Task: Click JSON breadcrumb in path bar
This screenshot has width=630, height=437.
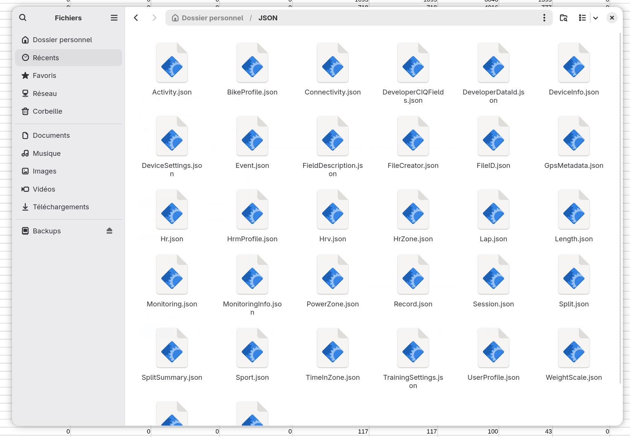Action: [268, 18]
